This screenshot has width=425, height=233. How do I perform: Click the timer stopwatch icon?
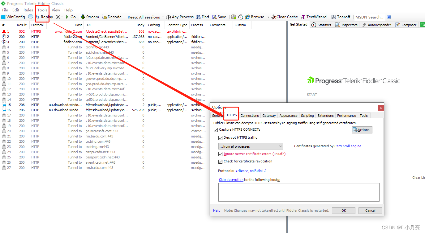tap(241, 17)
